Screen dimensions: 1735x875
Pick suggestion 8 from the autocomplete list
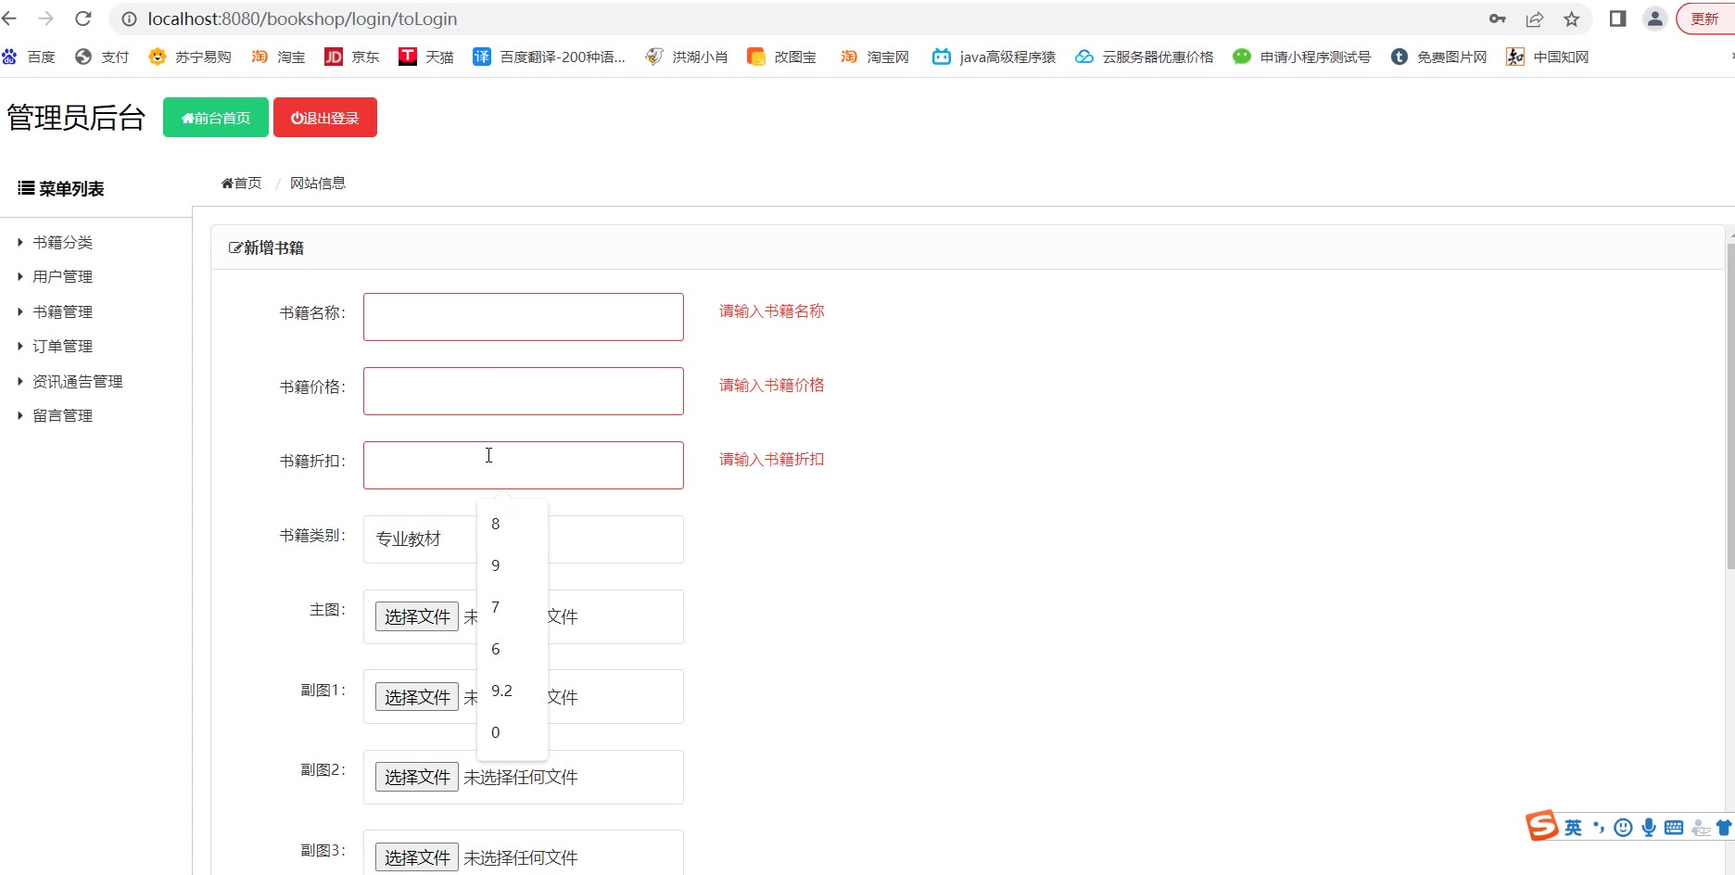coord(513,525)
